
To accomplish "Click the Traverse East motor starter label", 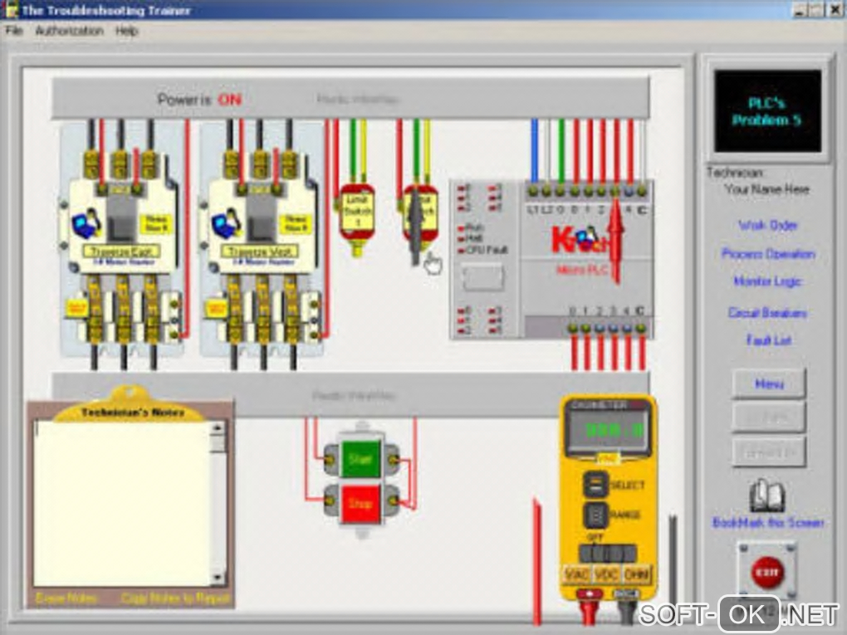I will [x=122, y=252].
